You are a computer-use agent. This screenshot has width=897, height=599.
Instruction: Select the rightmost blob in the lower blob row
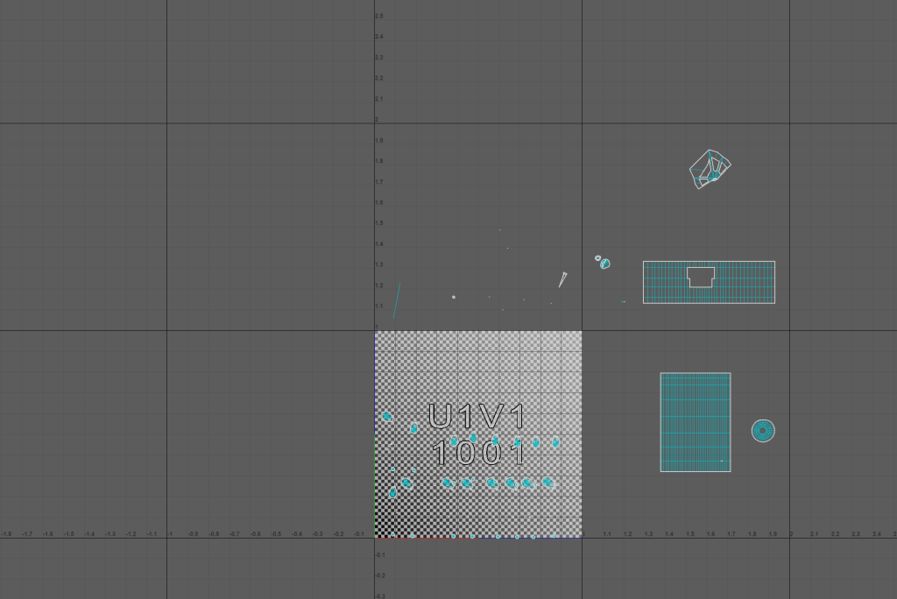point(547,482)
